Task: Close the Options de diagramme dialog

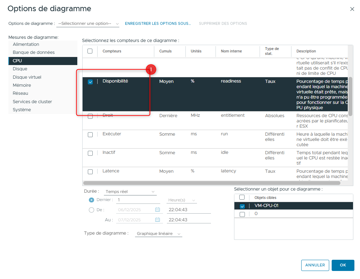Action: [x=352, y=9]
